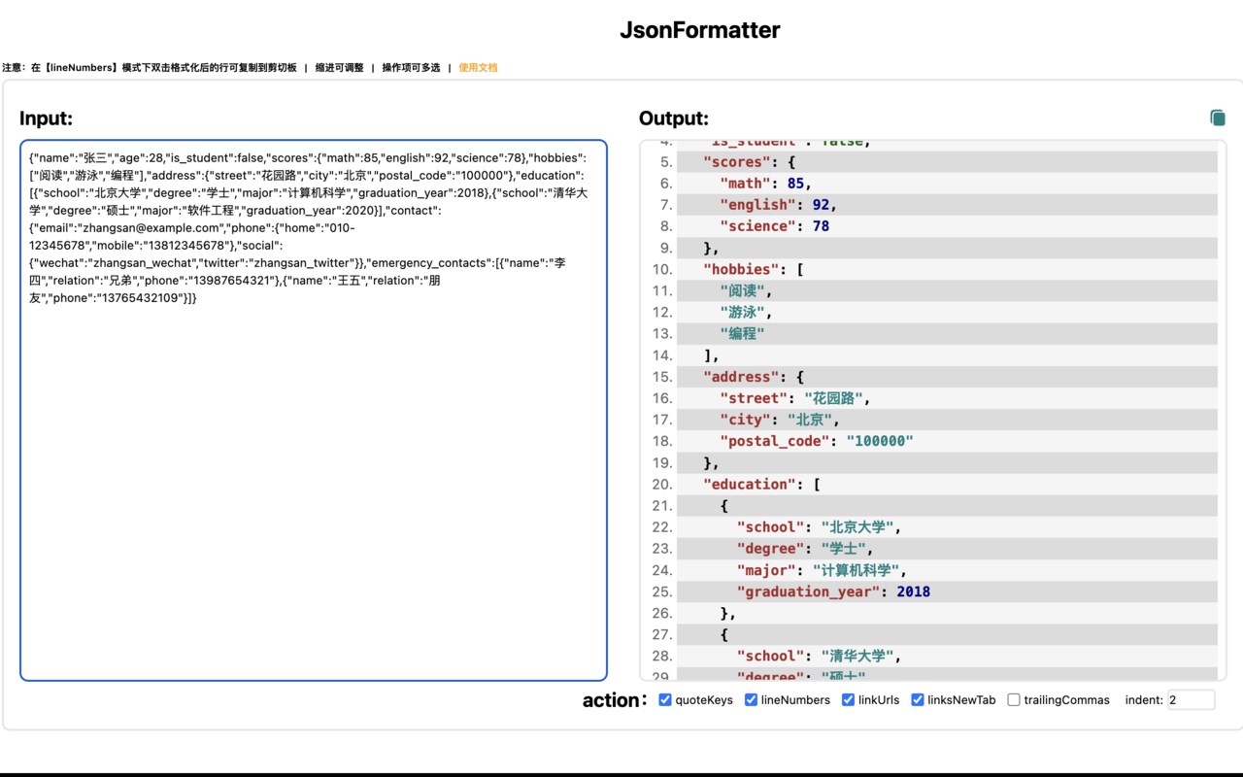Open the 使用文档 documentation link
Viewport: 1243px width, 777px height.
[478, 68]
